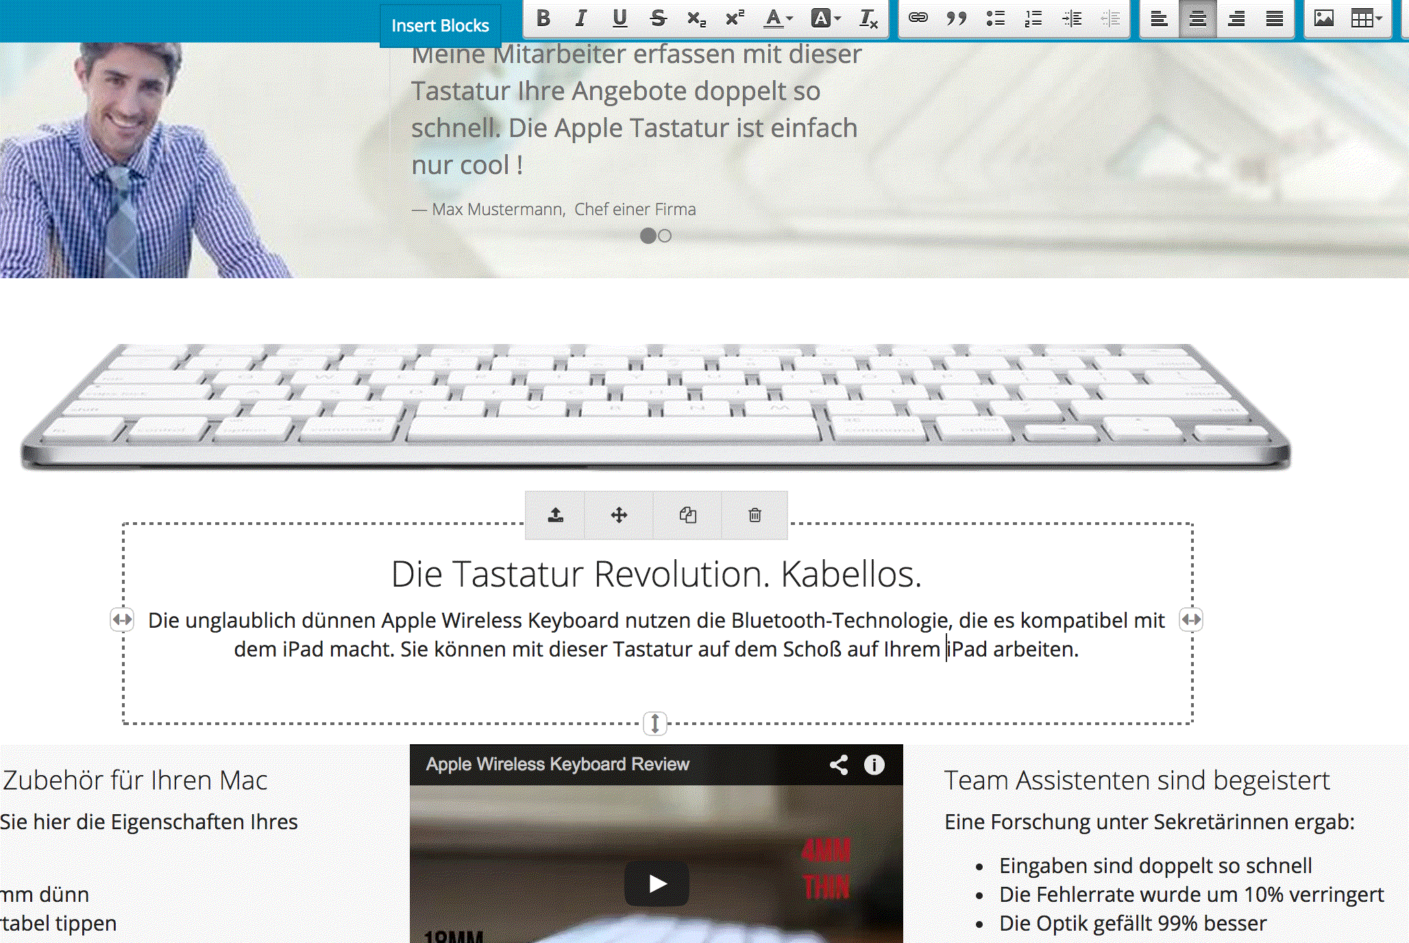The width and height of the screenshot is (1409, 943).
Task: Delete block with trash icon
Action: (x=755, y=515)
